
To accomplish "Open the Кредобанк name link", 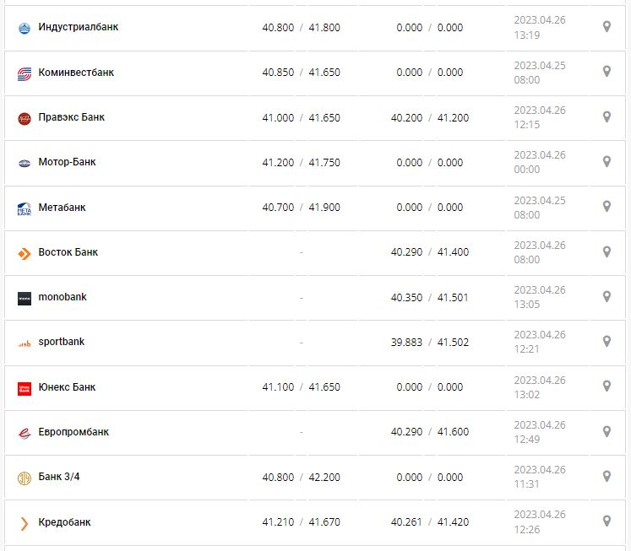I will click(x=65, y=522).
